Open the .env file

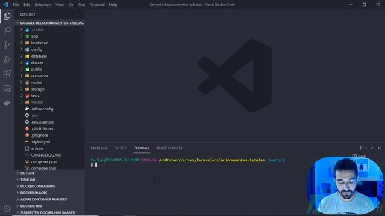click(49, 115)
